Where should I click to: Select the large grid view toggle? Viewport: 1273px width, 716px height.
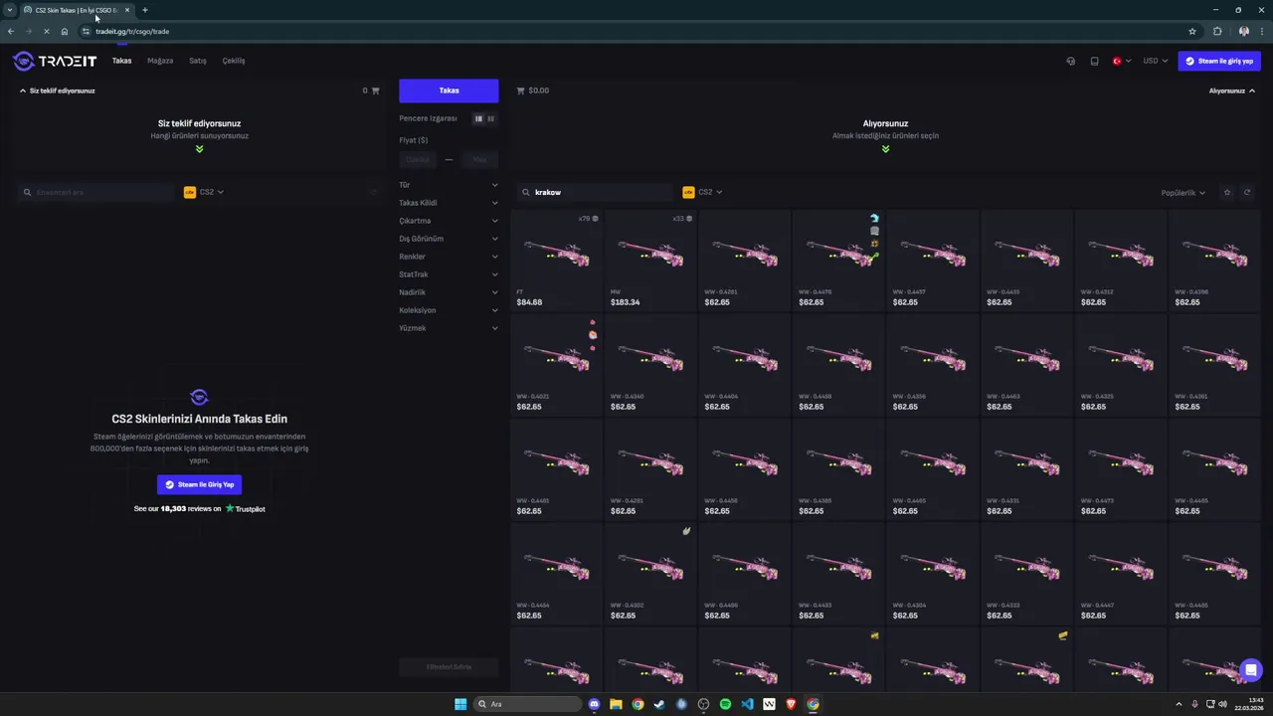click(478, 118)
